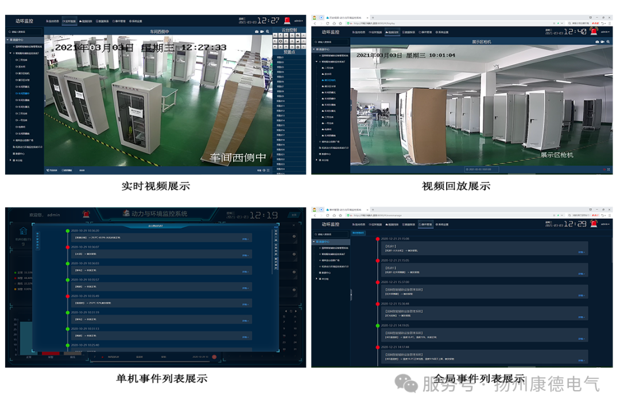Open the 数据报表 tab in the playback screen
Image resolution: width=620 pixels, height=409 pixels.
(409, 32)
